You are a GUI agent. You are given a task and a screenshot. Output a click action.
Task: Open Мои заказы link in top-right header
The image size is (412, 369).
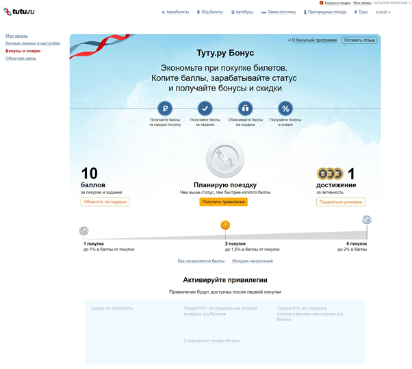(362, 3)
